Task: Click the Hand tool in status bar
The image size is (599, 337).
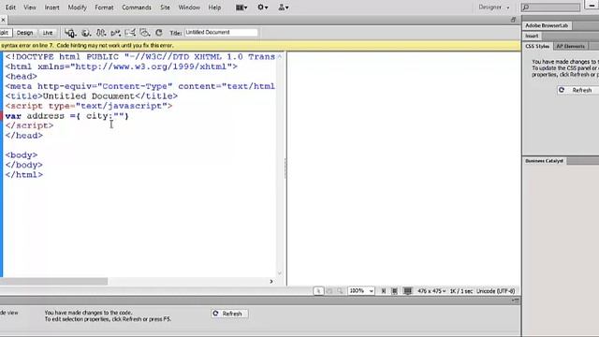Action: 329,291
